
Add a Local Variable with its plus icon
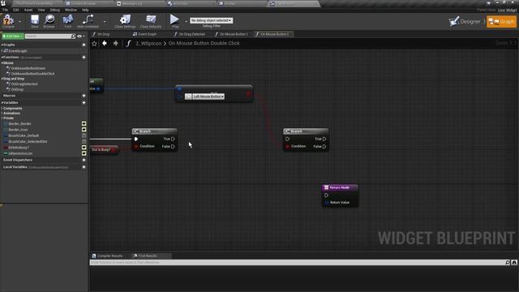(x=84, y=167)
